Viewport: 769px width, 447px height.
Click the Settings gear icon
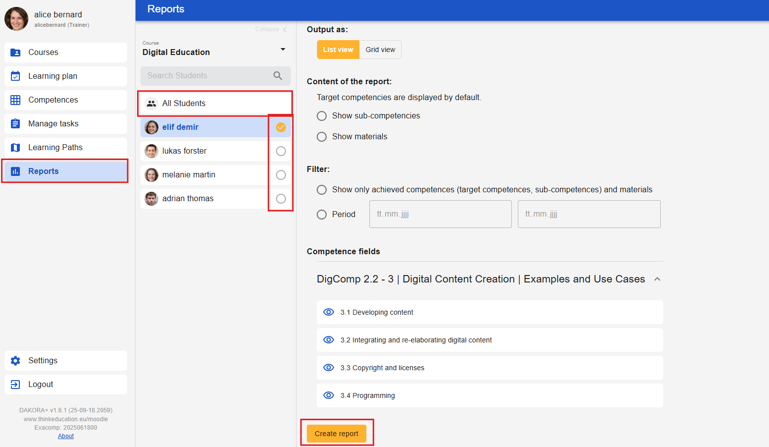point(15,361)
